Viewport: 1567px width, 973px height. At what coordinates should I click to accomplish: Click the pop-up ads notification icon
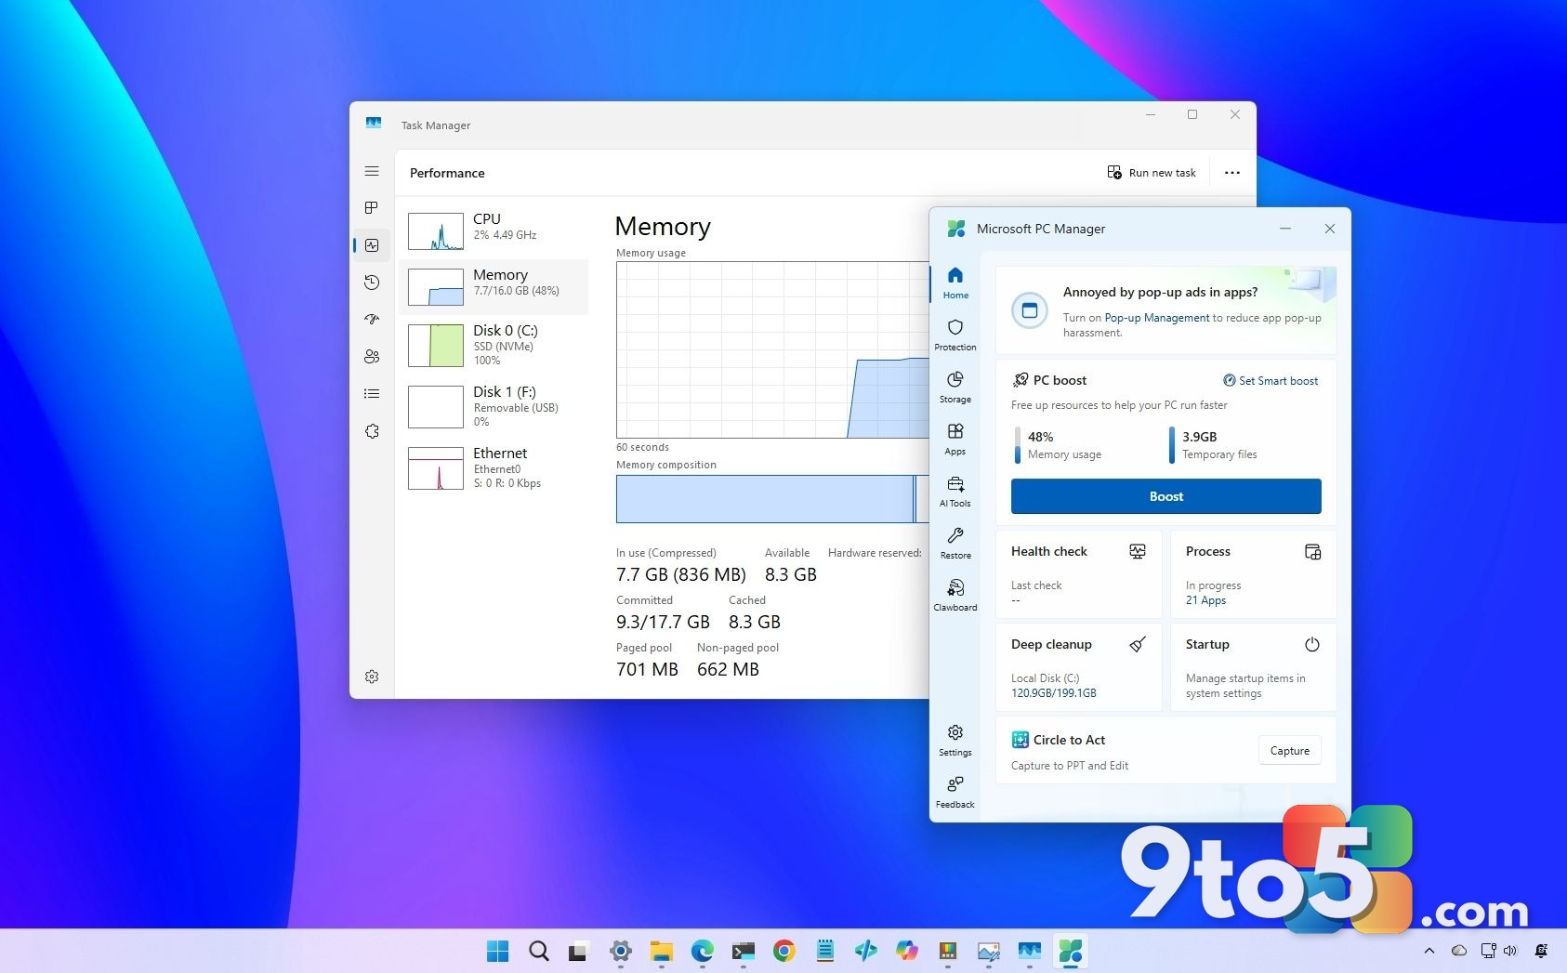click(1029, 310)
